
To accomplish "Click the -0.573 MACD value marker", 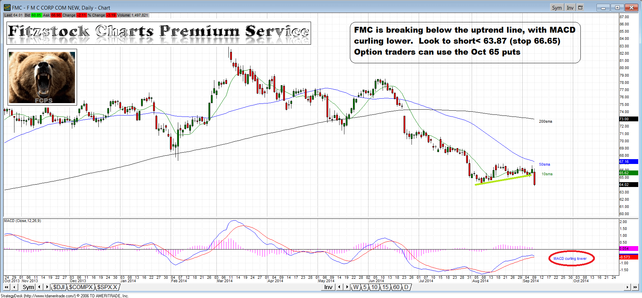I will (628, 257).
